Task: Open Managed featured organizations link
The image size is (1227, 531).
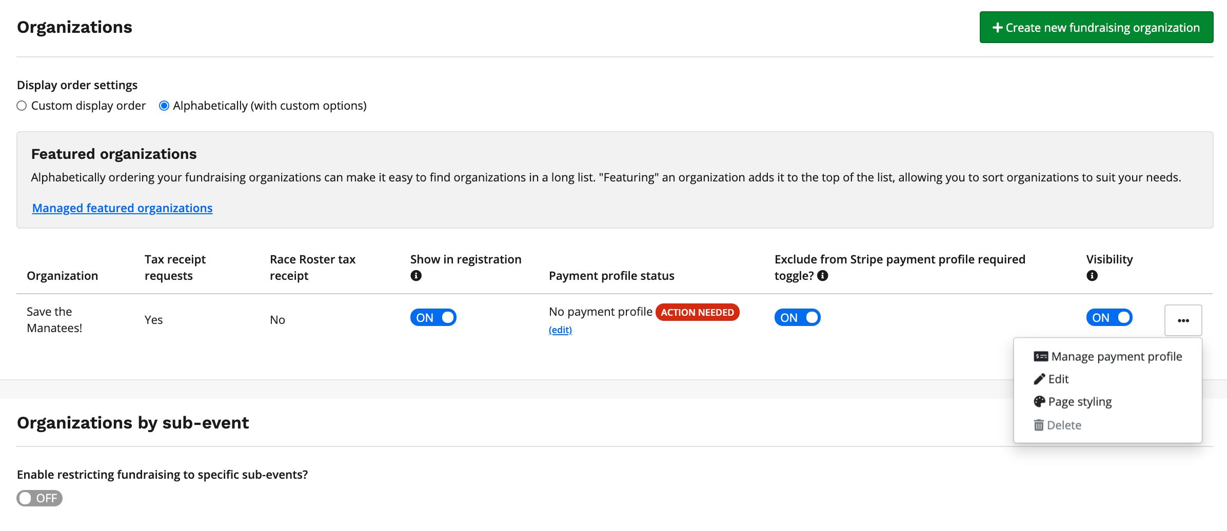Action: (x=122, y=208)
